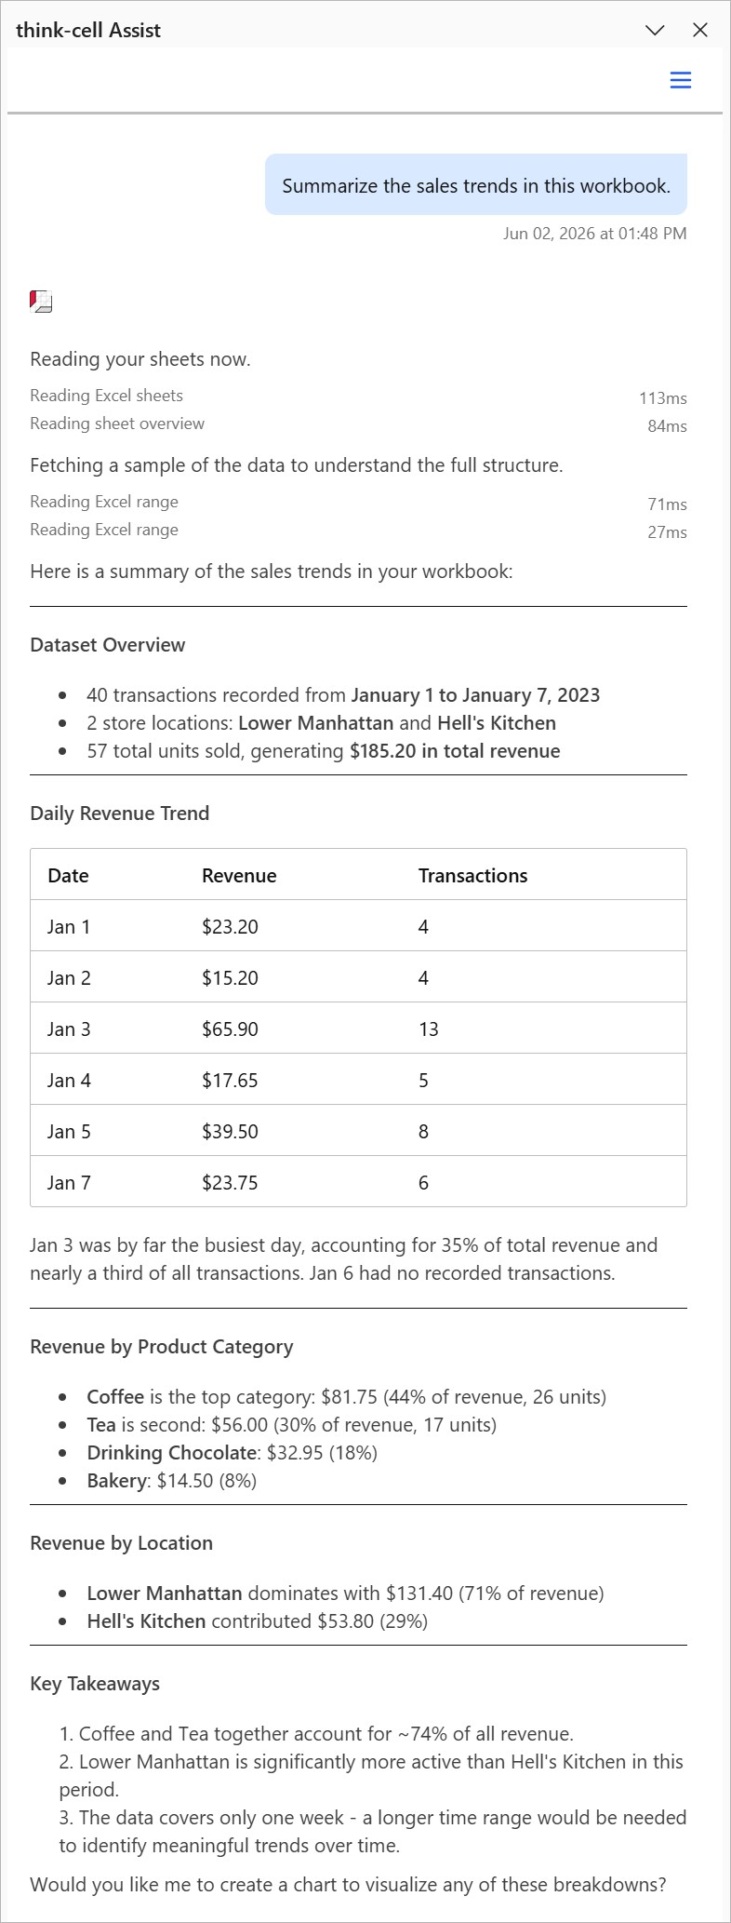The height and width of the screenshot is (1923, 731).
Task: Open the hamburger menu icon
Action: coord(681,80)
